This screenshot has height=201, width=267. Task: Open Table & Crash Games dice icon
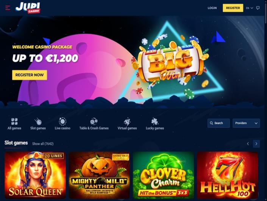tap(94, 122)
